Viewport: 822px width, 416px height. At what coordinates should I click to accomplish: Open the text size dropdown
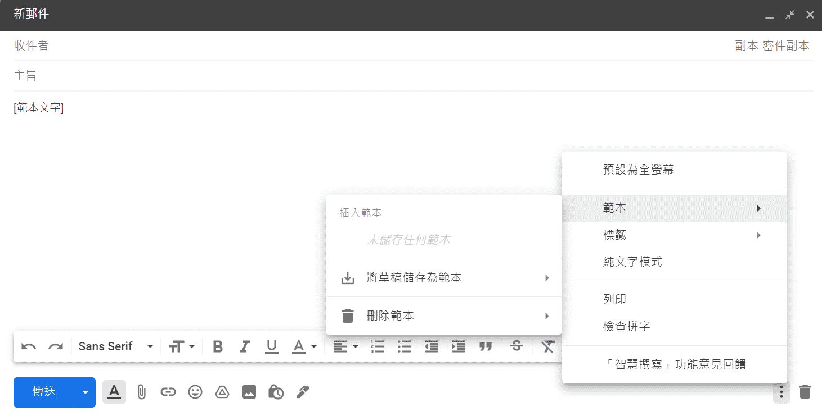(182, 346)
